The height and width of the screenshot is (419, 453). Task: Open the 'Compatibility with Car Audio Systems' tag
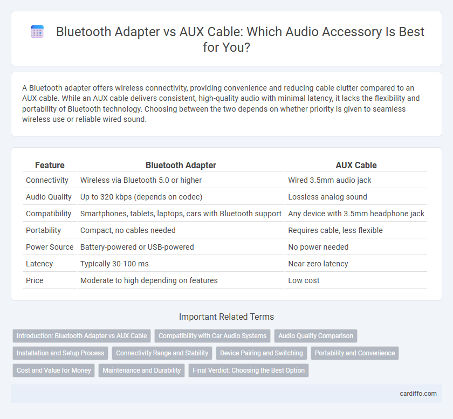[212, 336]
